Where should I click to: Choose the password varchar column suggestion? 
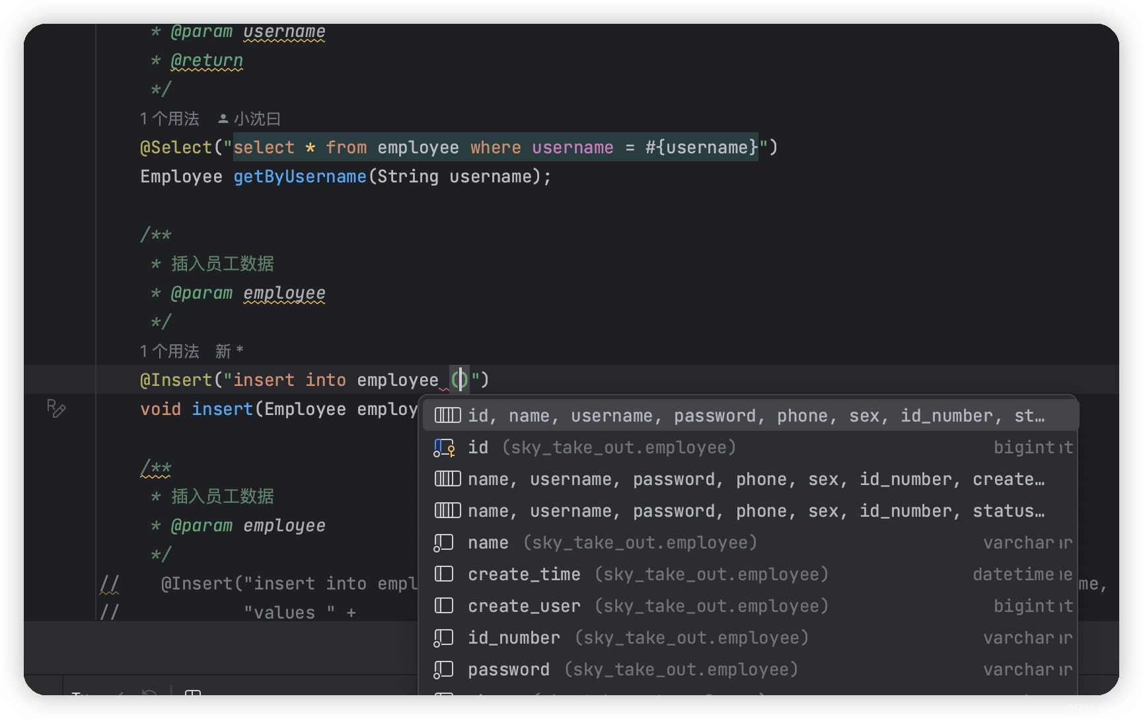(x=750, y=669)
